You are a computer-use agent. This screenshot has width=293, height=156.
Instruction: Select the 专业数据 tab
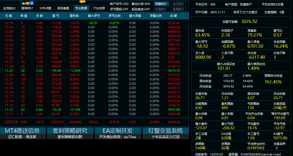pos(81,8)
